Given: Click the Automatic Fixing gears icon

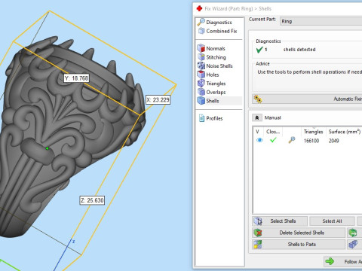Looking at the screenshot, I should (x=258, y=99).
